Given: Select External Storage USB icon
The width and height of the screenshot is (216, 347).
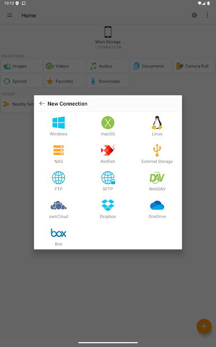Looking at the screenshot, I should (x=157, y=150).
